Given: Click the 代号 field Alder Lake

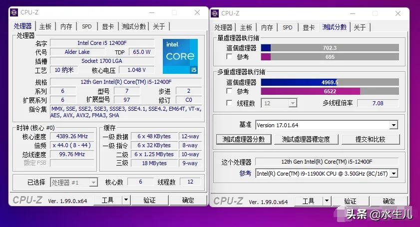Looking at the screenshot, I should [x=77, y=52].
